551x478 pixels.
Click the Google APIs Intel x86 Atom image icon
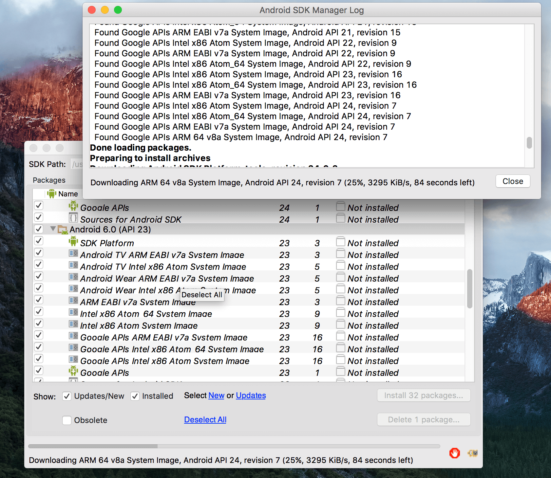(x=73, y=359)
